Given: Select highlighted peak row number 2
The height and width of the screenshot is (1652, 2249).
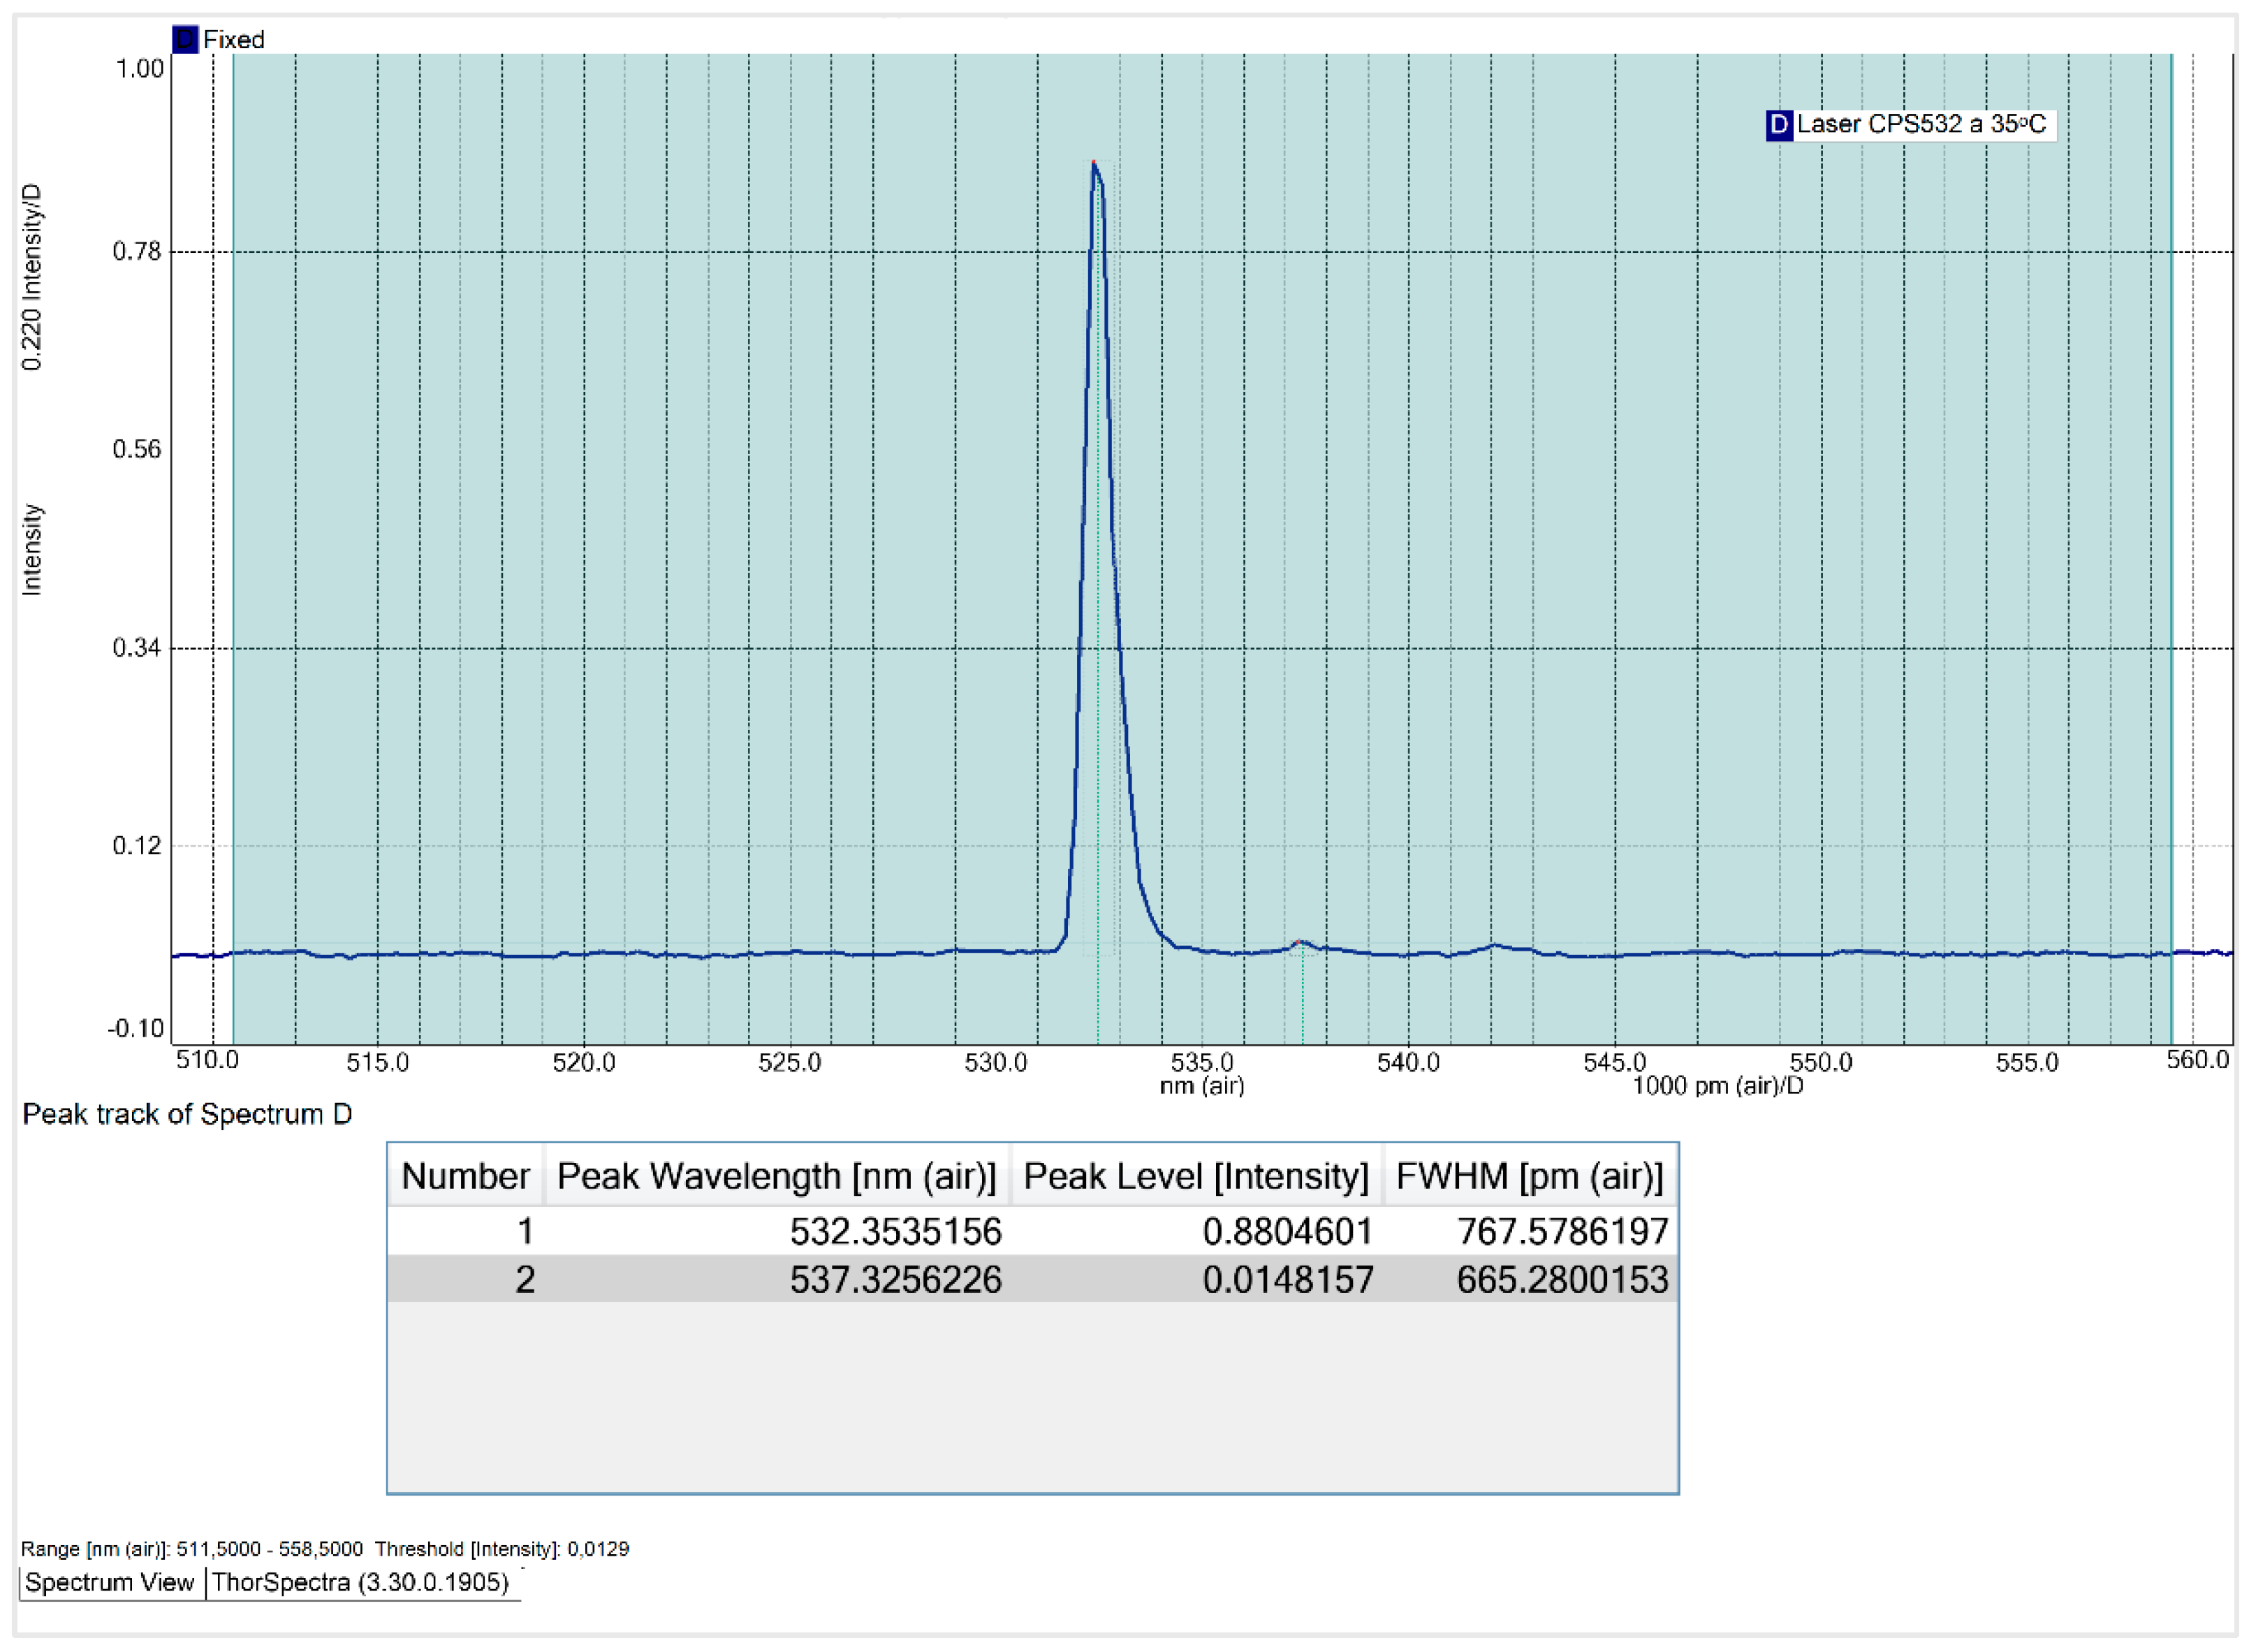Looking at the screenshot, I should pyautogui.click(x=524, y=1280).
